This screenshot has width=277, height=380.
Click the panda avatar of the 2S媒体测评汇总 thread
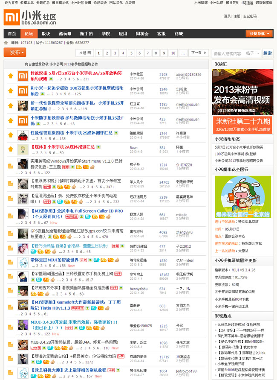[23, 135]
